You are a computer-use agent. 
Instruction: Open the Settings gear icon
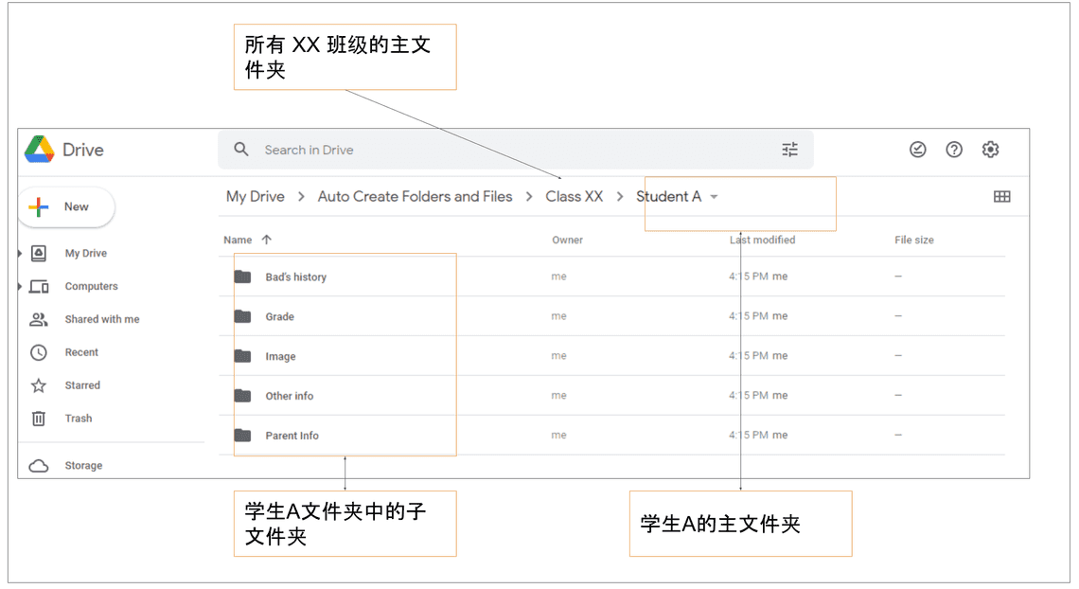click(x=990, y=150)
